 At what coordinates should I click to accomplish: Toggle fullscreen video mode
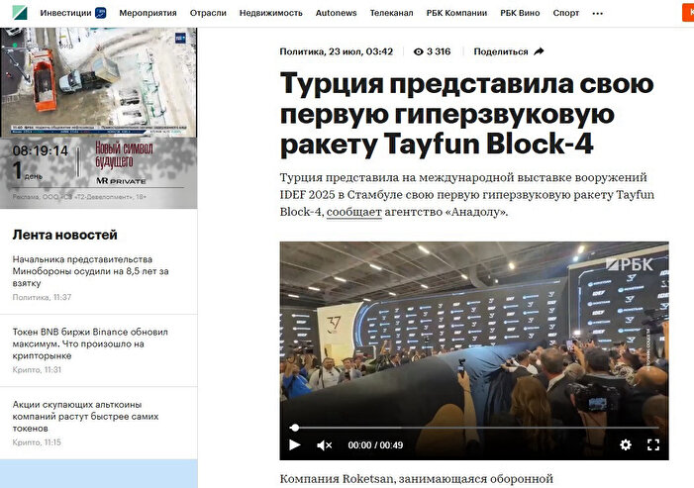click(x=653, y=444)
